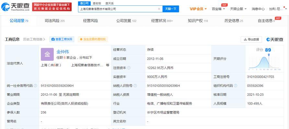Select 有限责任公司(自然人投资或控股) text
This screenshot has width=289, height=129.
click(64, 104)
